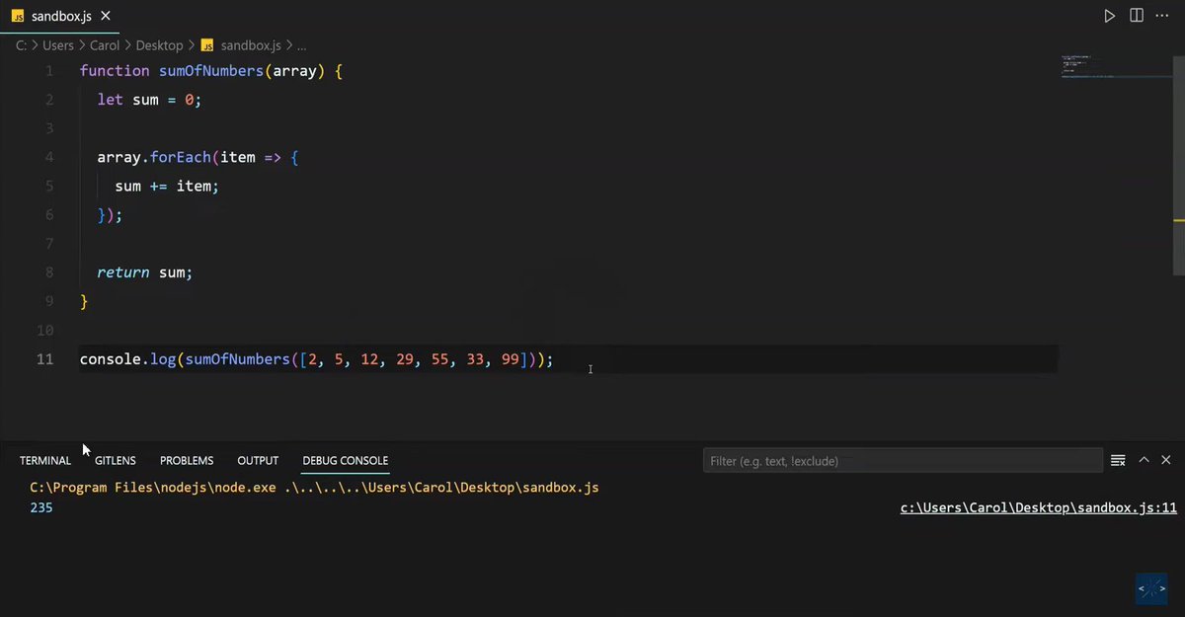The height and width of the screenshot is (617, 1185).
Task: Focus the debug console Filter field
Action: (x=903, y=460)
